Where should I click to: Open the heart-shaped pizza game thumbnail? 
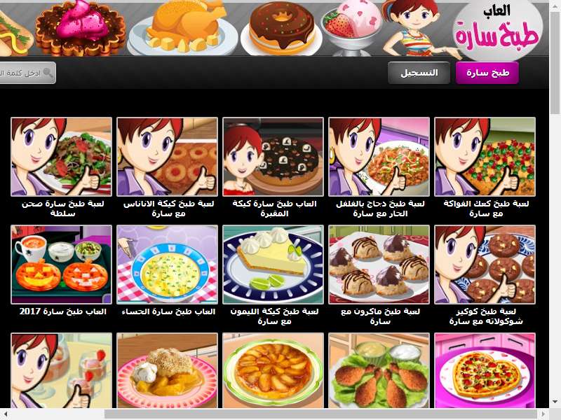(x=485, y=370)
